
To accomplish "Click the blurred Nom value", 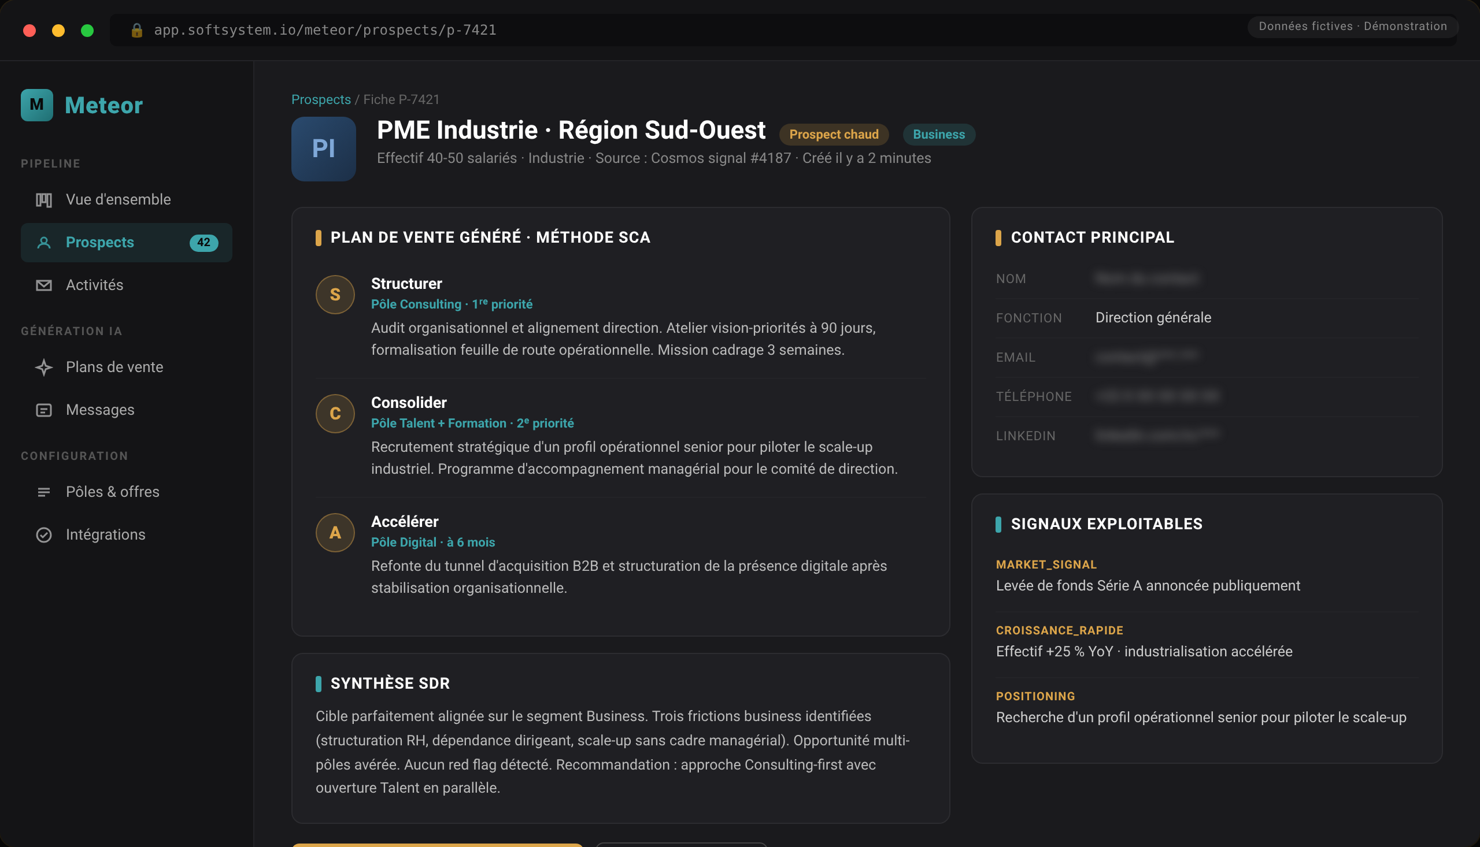I will (1146, 278).
